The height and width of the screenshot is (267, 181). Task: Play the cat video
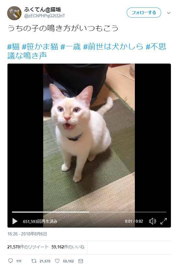point(15,221)
